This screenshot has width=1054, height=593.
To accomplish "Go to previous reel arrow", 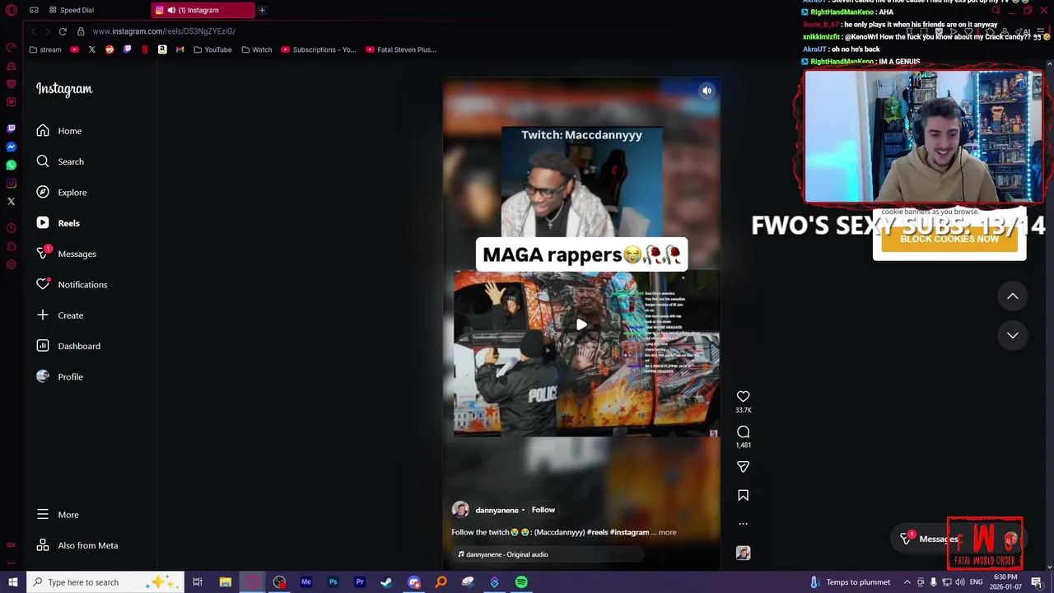I will [x=1013, y=296].
